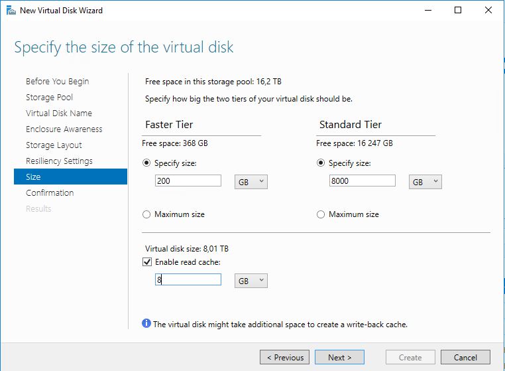The height and width of the screenshot is (371, 505).
Task: Click the 'Specify the size of the virtual disk' heading
Action: 124,47
